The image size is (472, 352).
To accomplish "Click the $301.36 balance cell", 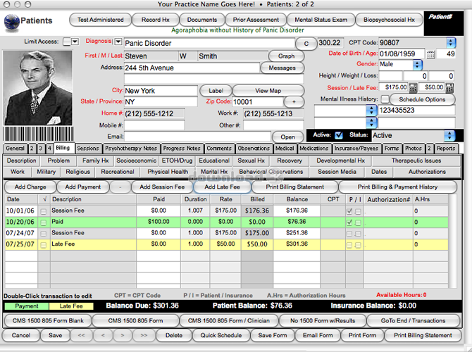I will (x=297, y=244).
